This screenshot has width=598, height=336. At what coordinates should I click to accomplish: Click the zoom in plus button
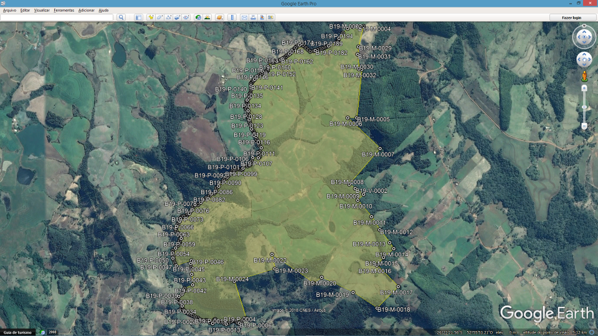(584, 88)
